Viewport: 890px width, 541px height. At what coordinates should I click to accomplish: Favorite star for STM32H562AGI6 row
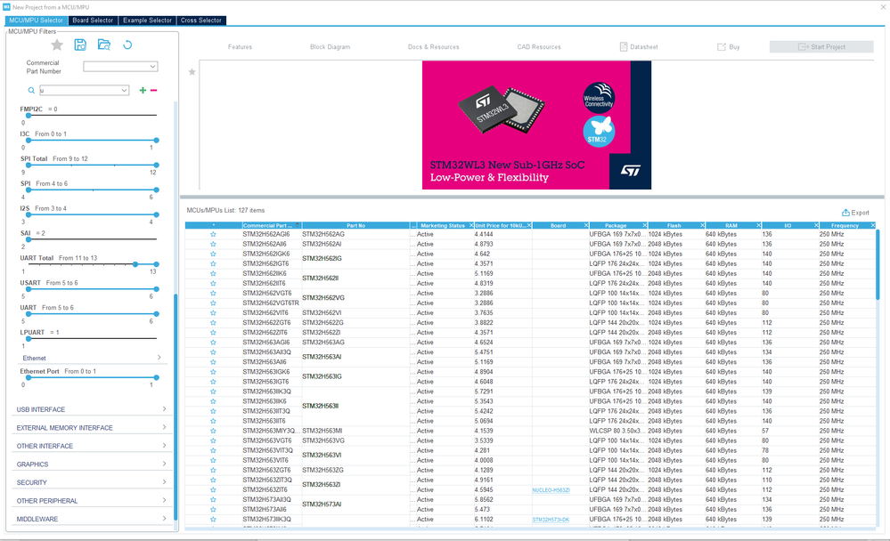[x=213, y=234]
